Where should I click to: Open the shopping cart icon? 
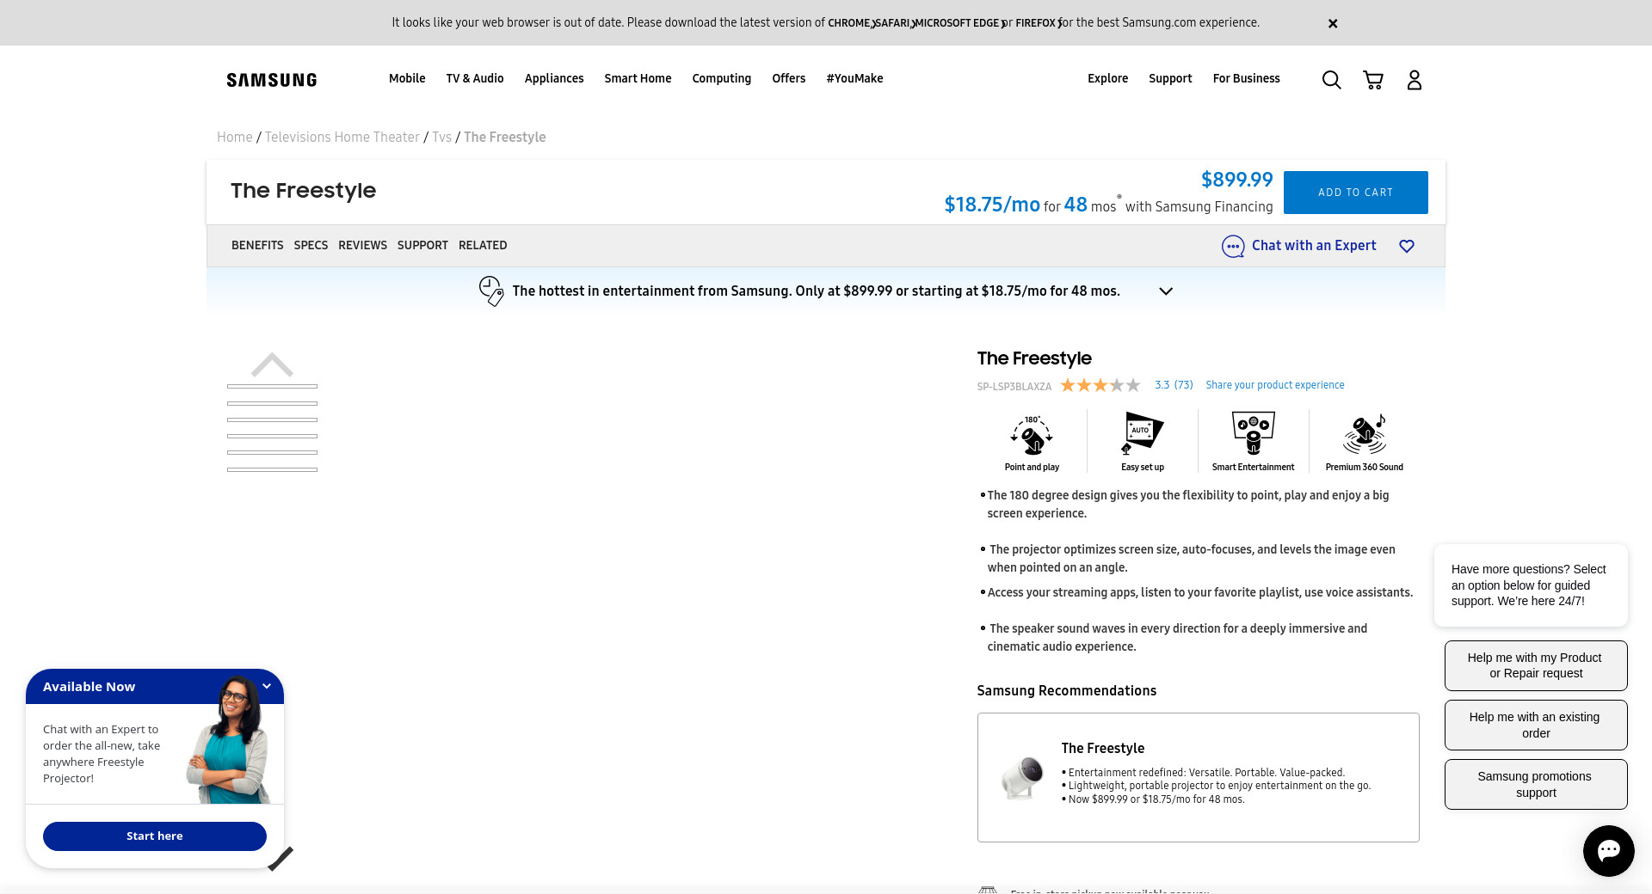click(1373, 80)
